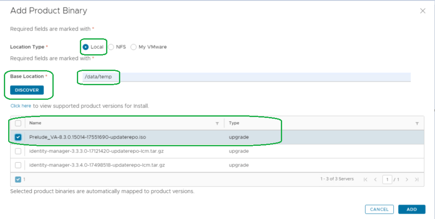The height and width of the screenshot is (219, 435).
Task: Toggle the select-all checkbox in table header
Action: pyautogui.click(x=18, y=123)
